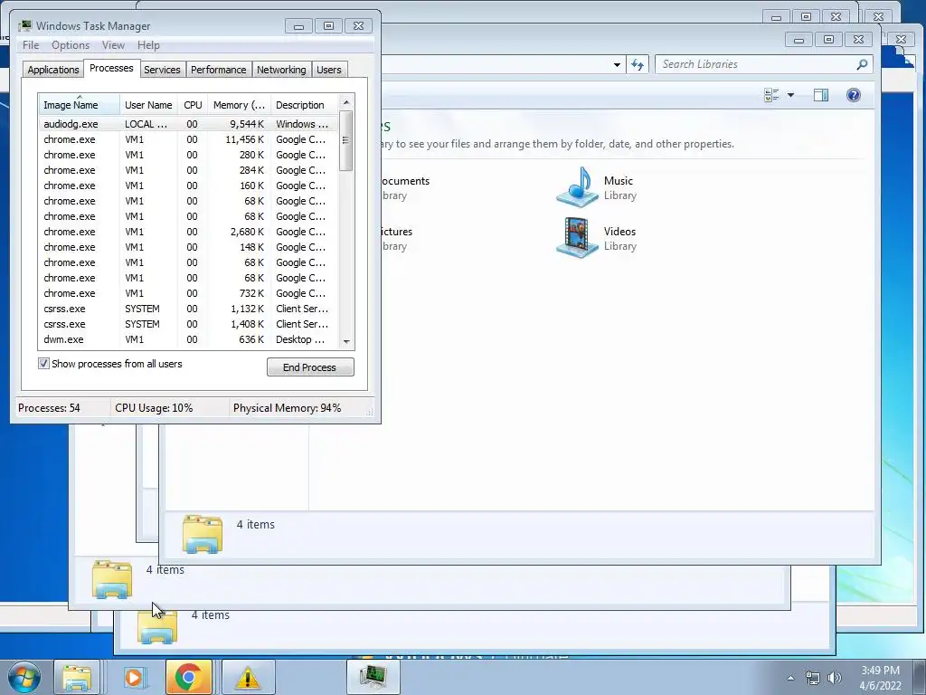This screenshot has width=926, height=695.
Task: Open the File menu in Task Manager
Action: click(31, 45)
